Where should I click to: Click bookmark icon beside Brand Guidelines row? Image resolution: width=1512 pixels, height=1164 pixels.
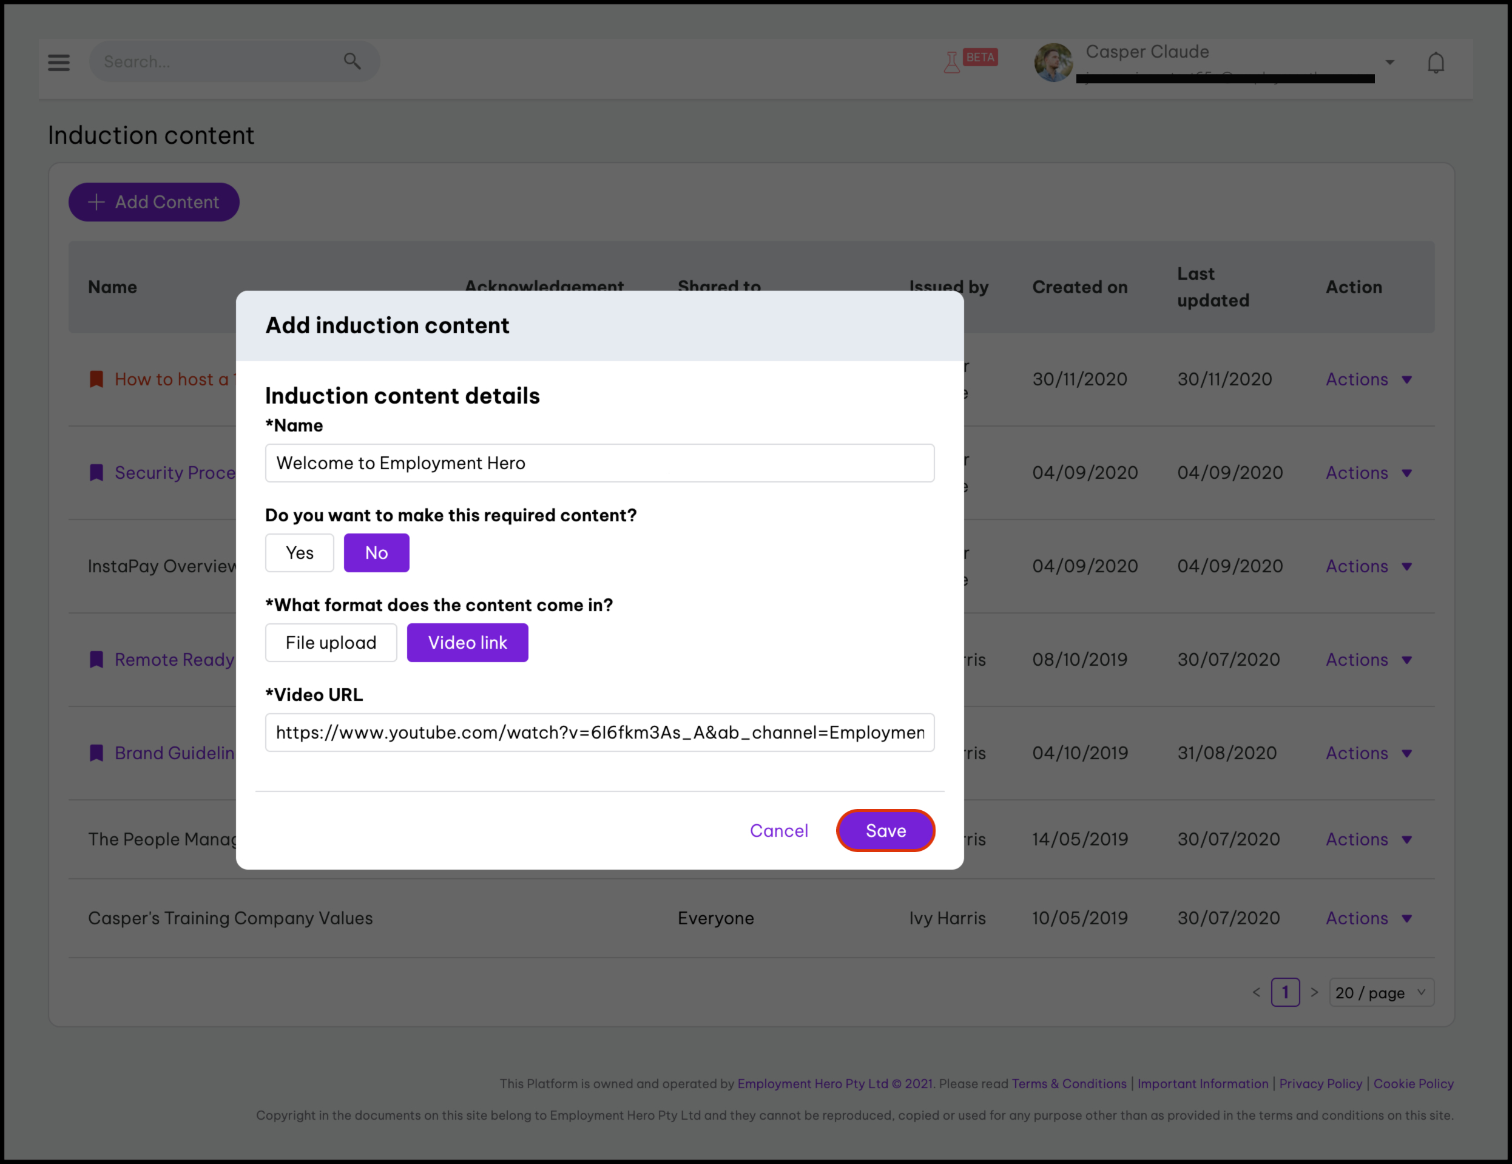point(96,753)
